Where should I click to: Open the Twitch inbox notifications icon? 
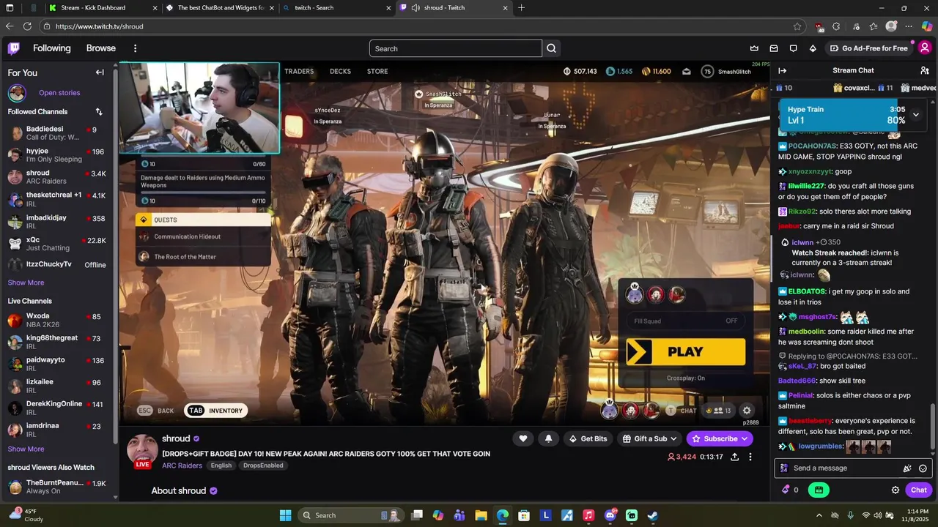774,48
